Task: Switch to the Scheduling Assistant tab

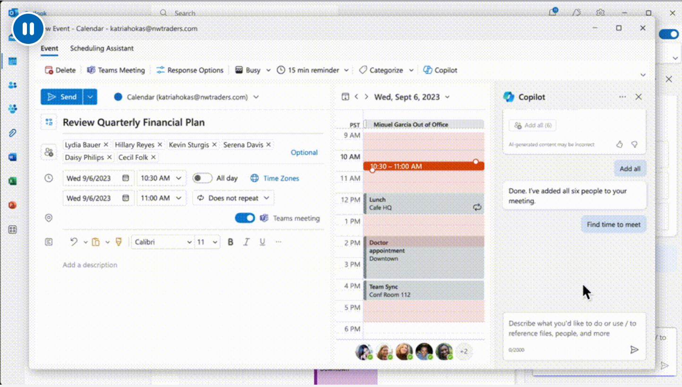Action: (102, 48)
